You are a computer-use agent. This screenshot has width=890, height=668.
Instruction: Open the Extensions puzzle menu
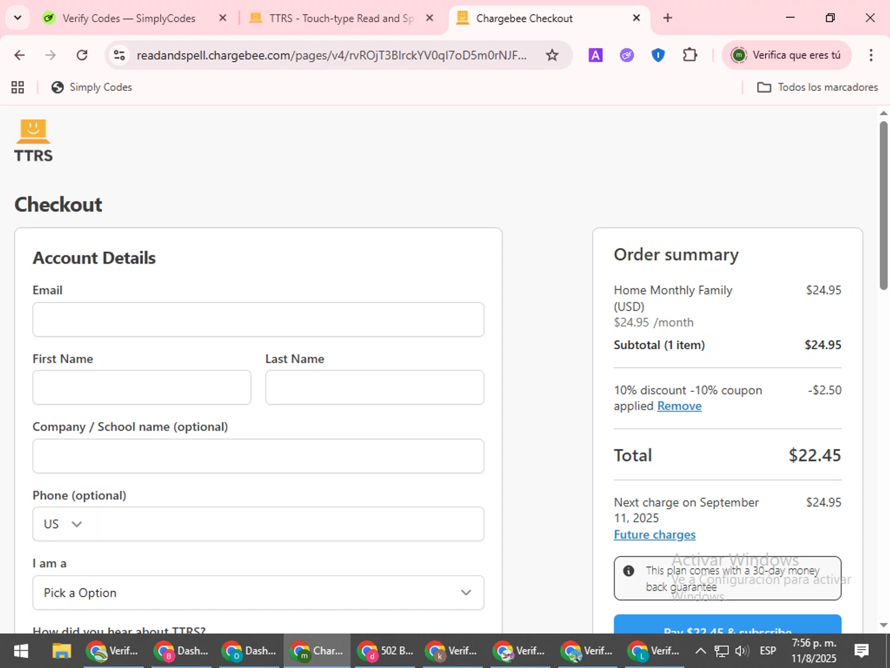(689, 55)
